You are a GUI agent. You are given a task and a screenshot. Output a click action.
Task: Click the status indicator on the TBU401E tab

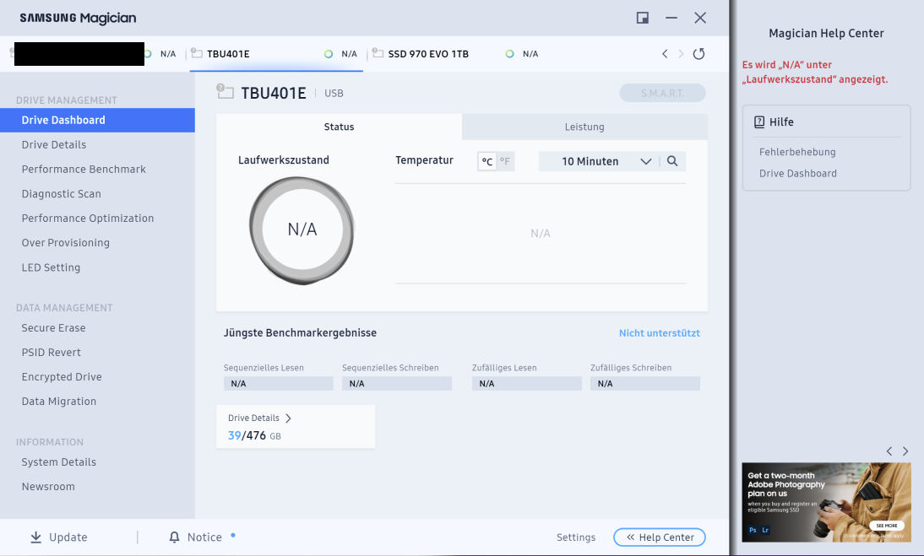coord(329,53)
